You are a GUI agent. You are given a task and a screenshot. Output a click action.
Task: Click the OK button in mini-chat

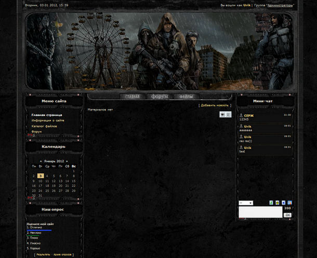coord(287,215)
